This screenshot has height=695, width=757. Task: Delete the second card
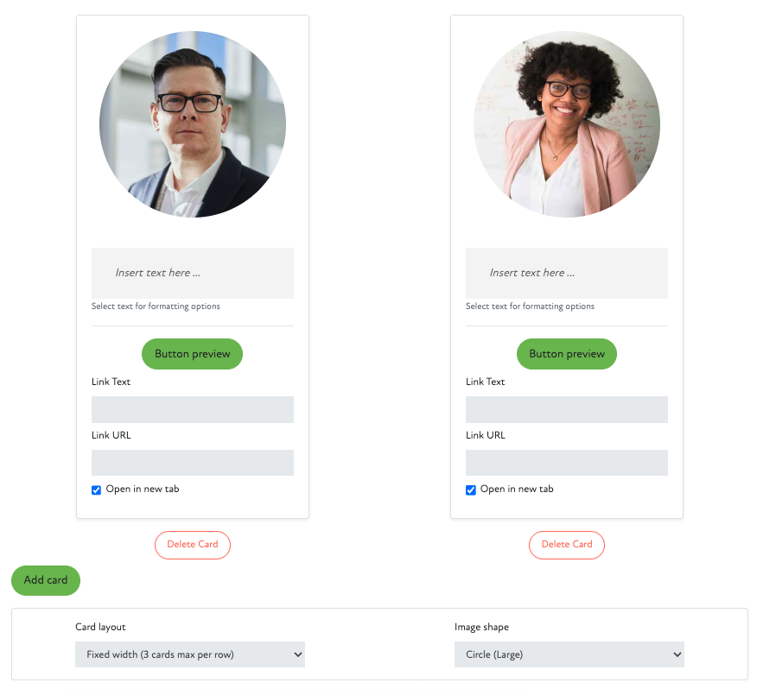567,545
